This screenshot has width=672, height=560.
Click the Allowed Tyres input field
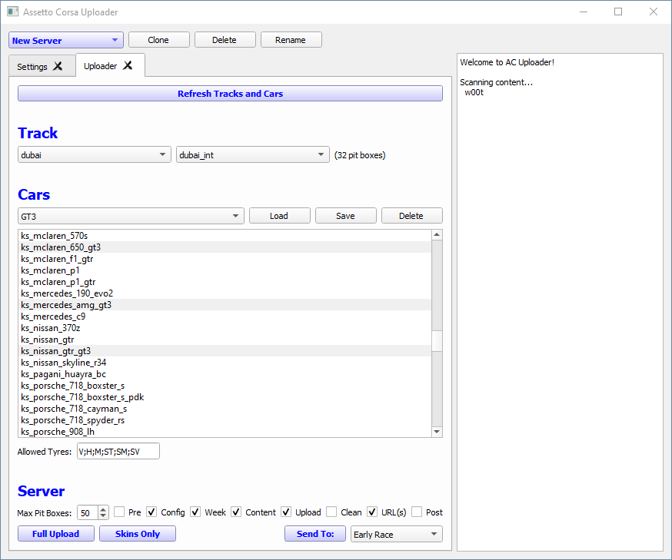pyautogui.click(x=118, y=451)
